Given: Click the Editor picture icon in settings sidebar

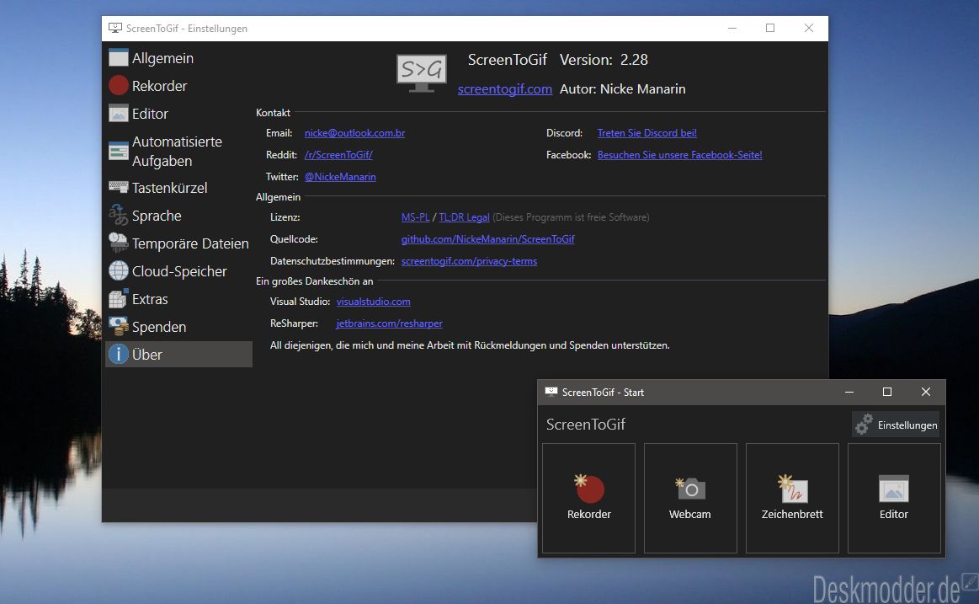Looking at the screenshot, I should pos(118,114).
